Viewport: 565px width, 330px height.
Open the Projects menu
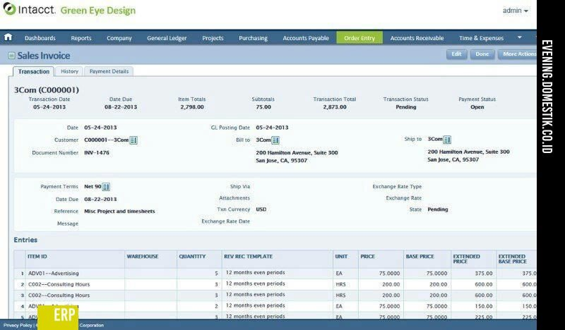coord(213,38)
